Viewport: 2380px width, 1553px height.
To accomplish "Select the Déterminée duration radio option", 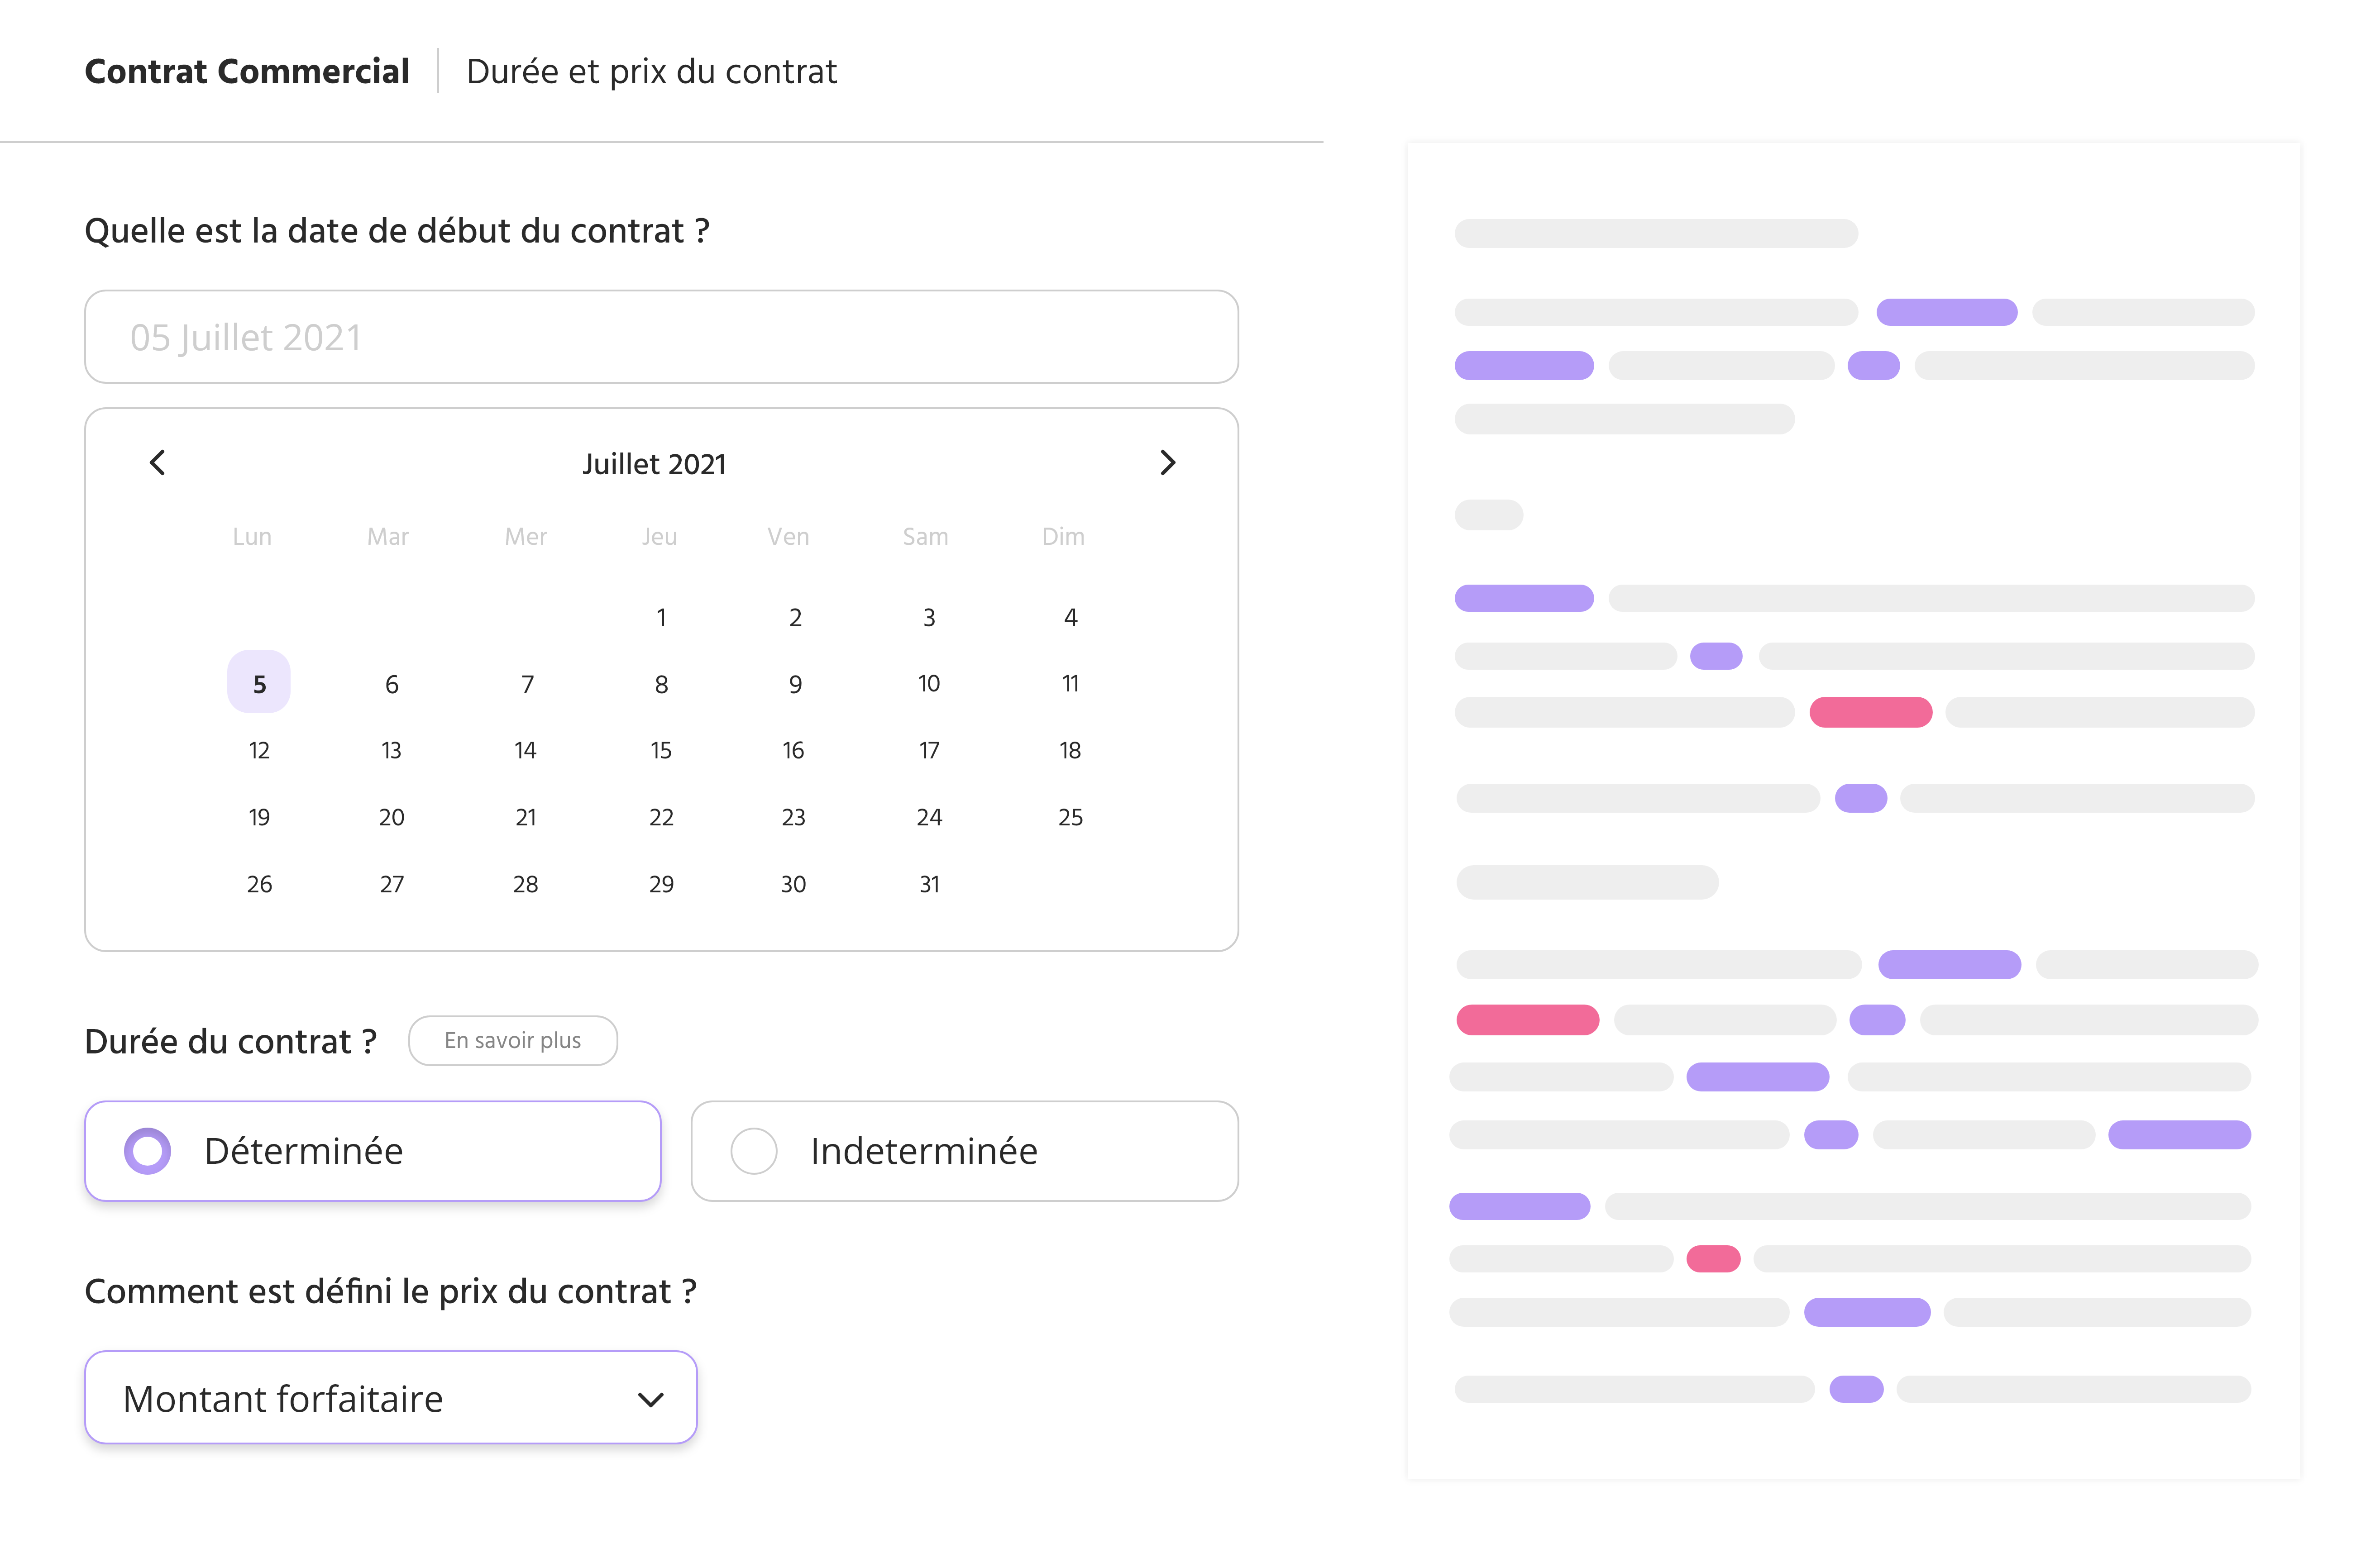I will click(x=148, y=1151).
